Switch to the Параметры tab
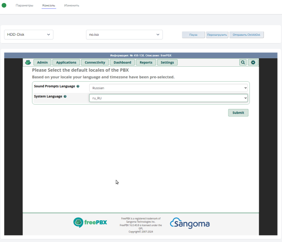 [x=24, y=6]
